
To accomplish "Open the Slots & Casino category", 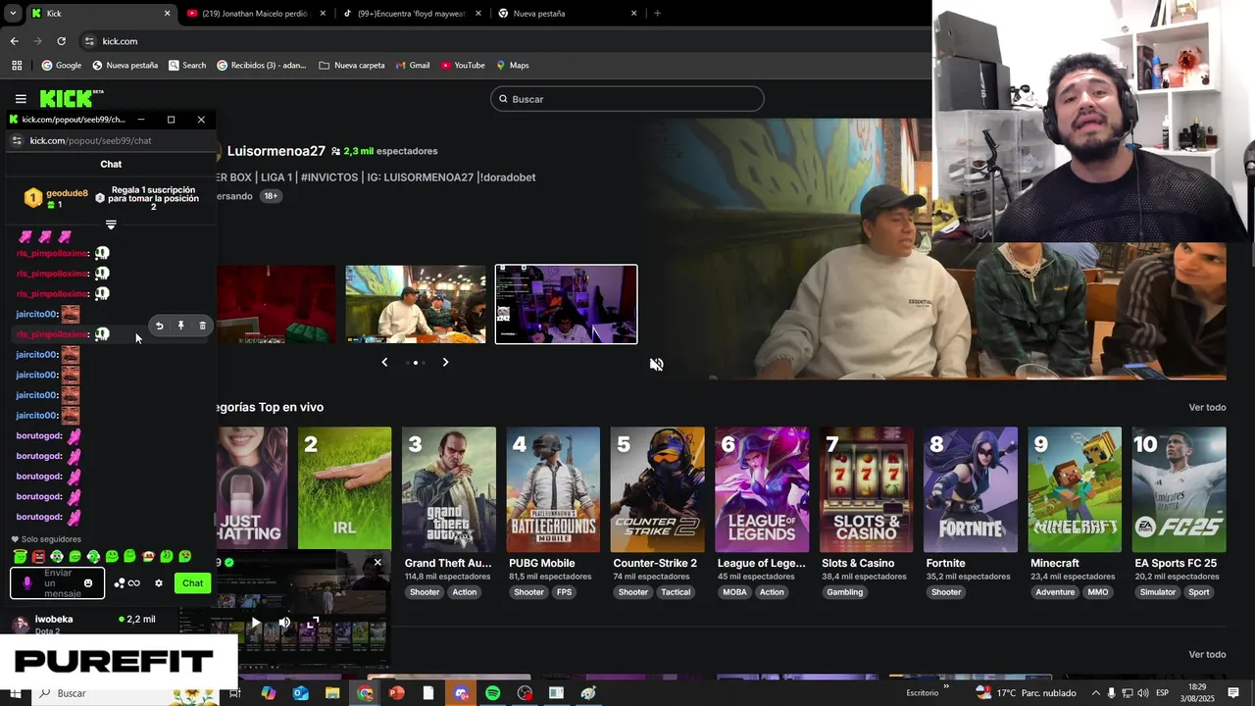I will pyautogui.click(x=866, y=488).
